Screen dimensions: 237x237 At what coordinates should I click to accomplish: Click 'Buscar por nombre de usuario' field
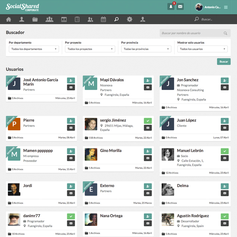point(191,33)
